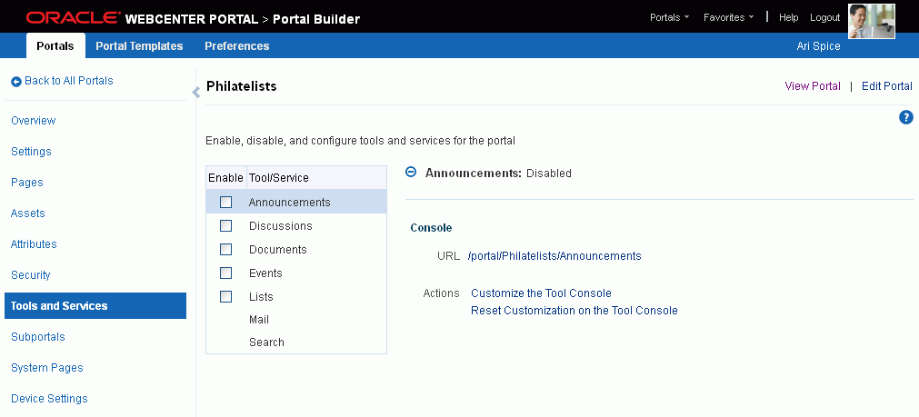919x417 pixels.
Task: Open the Settings page
Action: [x=31, y=152]
